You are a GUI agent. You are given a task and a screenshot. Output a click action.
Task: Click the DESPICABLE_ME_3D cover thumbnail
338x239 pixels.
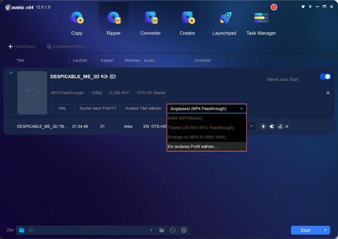pos(32,93)
